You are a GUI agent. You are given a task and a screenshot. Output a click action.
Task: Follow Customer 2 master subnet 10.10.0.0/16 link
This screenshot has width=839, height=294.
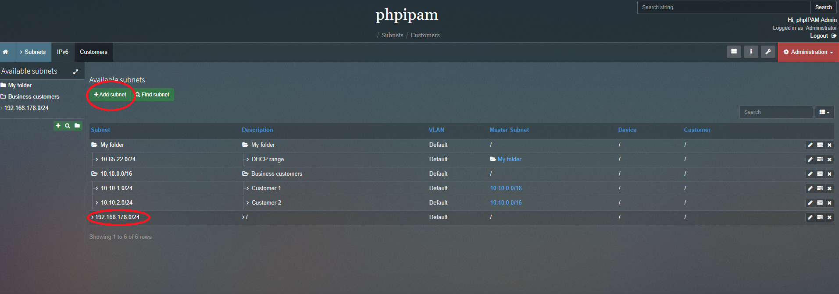[x=506, y=203]
